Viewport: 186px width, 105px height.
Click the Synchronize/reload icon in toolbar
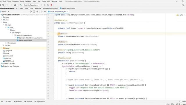click(3, 5)
